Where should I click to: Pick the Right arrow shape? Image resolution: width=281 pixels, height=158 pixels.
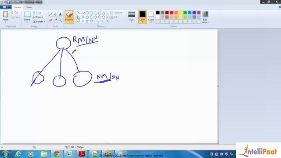click(95, 17)
